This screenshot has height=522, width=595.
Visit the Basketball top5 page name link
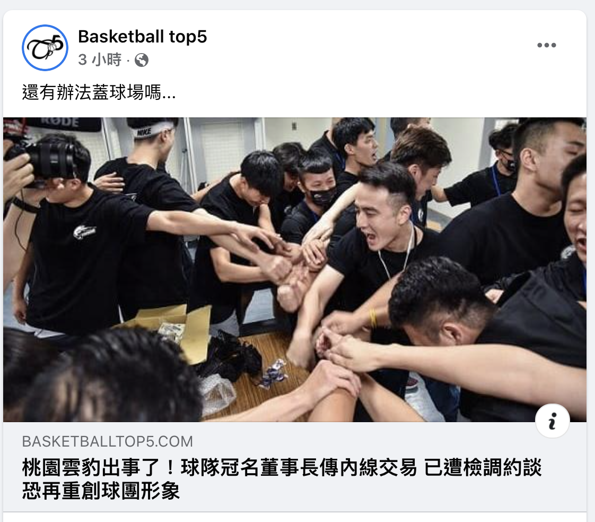pos(142,37)
